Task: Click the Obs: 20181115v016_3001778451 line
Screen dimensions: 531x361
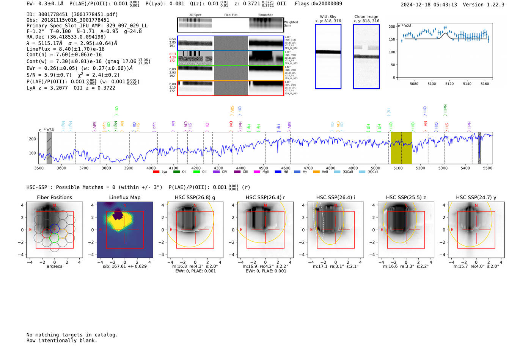Action: click(68, 20)
